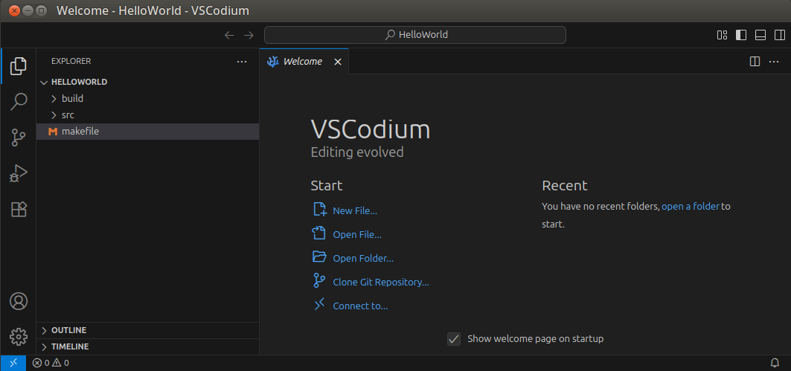Click the Connect to remote icon

pyautogui.click(x=319, y=305)
